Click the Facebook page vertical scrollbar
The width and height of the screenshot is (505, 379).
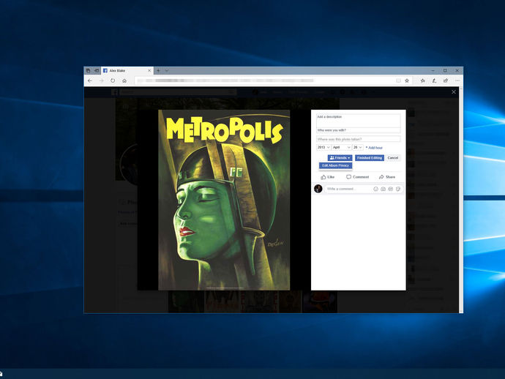(461, 200)
